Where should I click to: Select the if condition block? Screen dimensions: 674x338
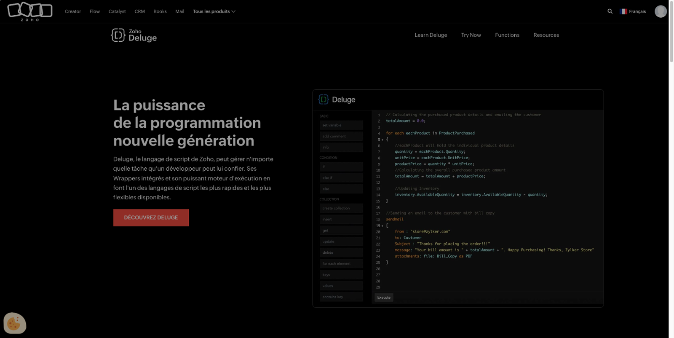click(341, 167)
